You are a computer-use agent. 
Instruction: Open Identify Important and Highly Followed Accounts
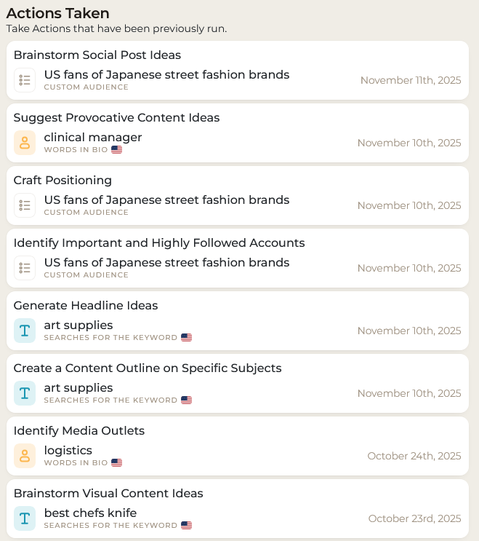159,243
